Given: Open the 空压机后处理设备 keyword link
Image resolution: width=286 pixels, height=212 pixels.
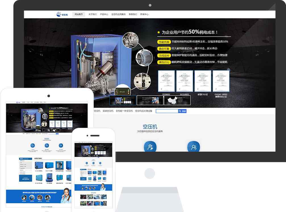Looking at the screenshot, I should pos(143,111).
